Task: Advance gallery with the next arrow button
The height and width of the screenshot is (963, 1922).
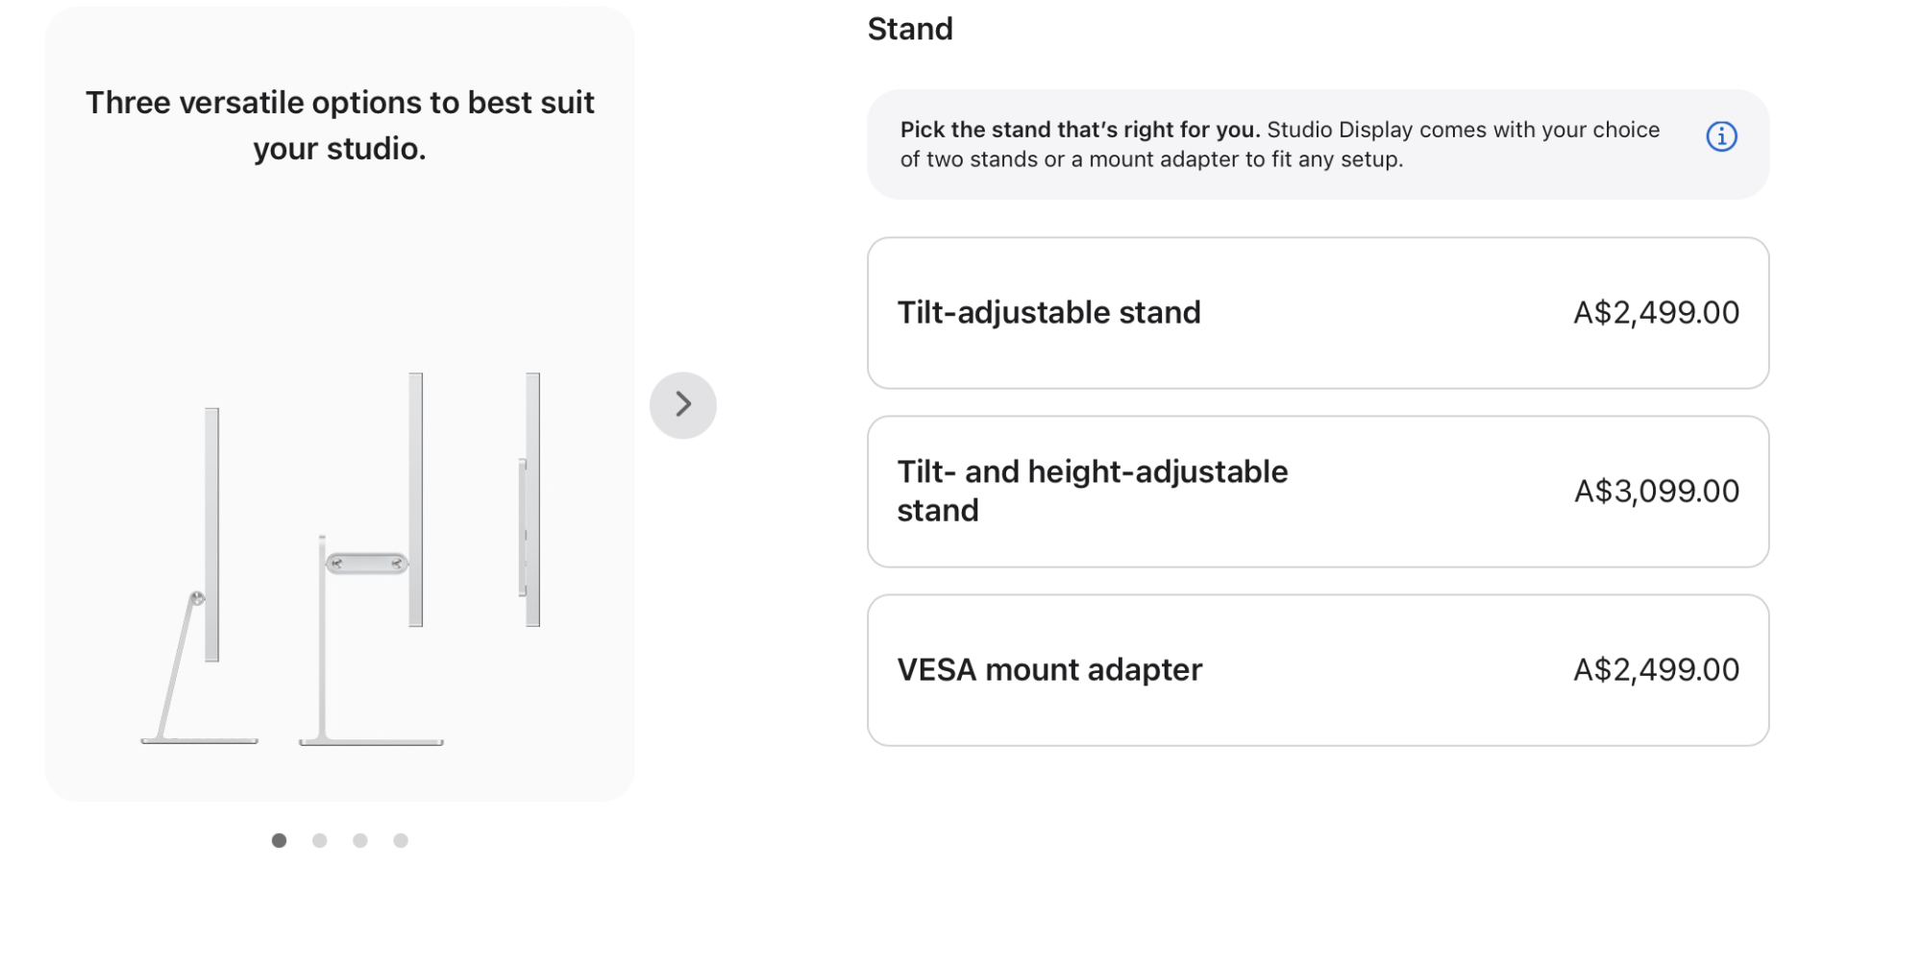Action: (682, 404)
